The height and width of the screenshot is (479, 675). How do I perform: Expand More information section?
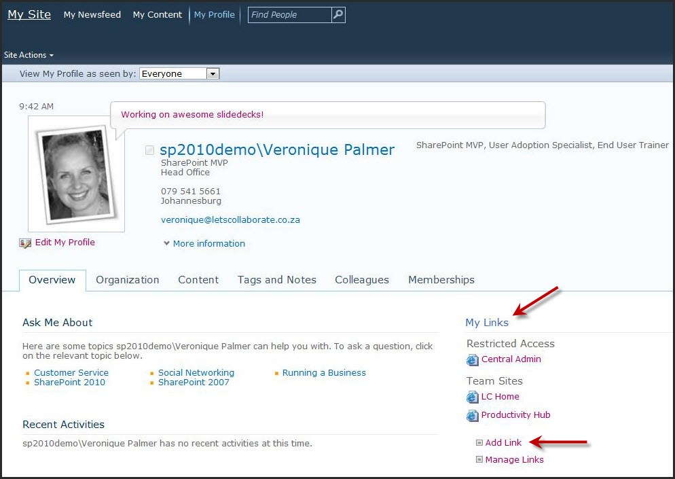pos(204,243)
